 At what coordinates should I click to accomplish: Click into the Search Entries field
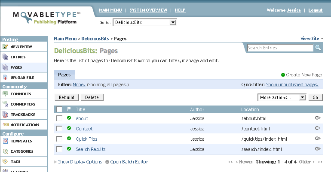point(280,48)
